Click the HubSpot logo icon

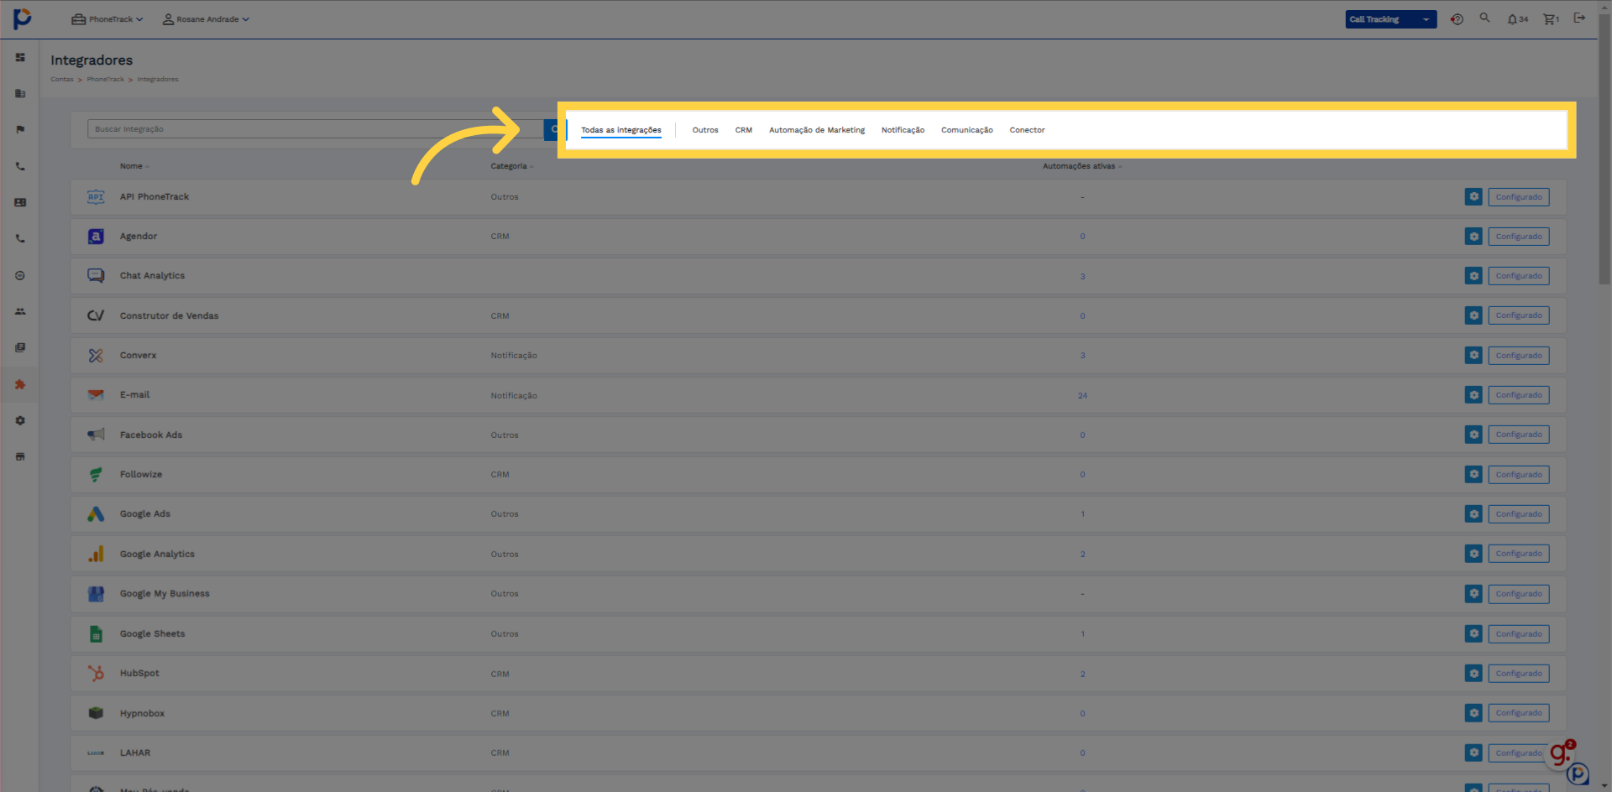tap(96, 673)
